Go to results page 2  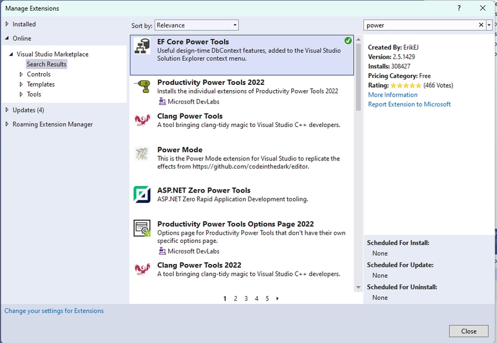(x=236, y=299)
